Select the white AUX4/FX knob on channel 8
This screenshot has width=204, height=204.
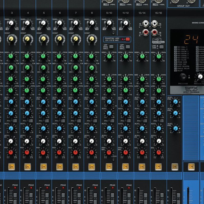point(92,141)
